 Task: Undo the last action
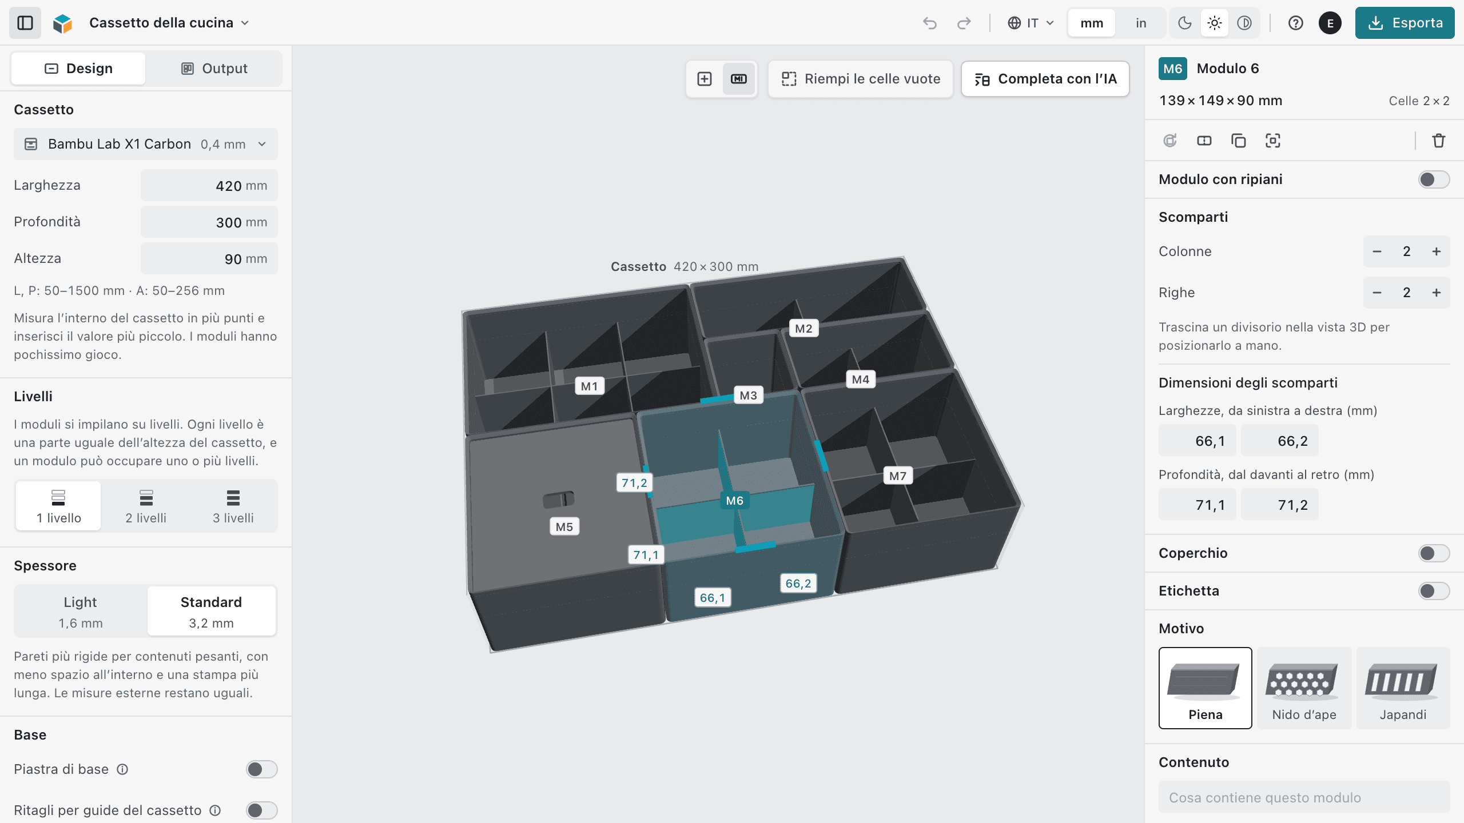click(930, 23)
